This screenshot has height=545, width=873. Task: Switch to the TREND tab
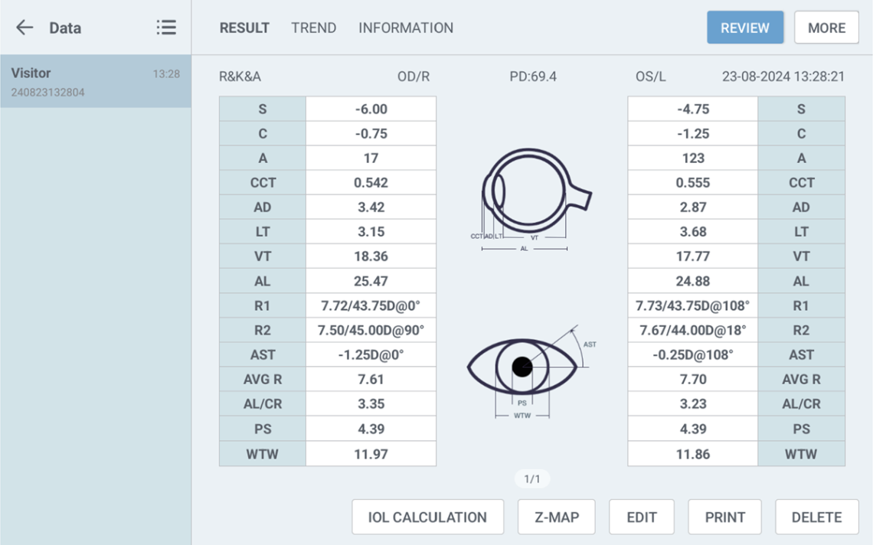(x=313, y=28)
